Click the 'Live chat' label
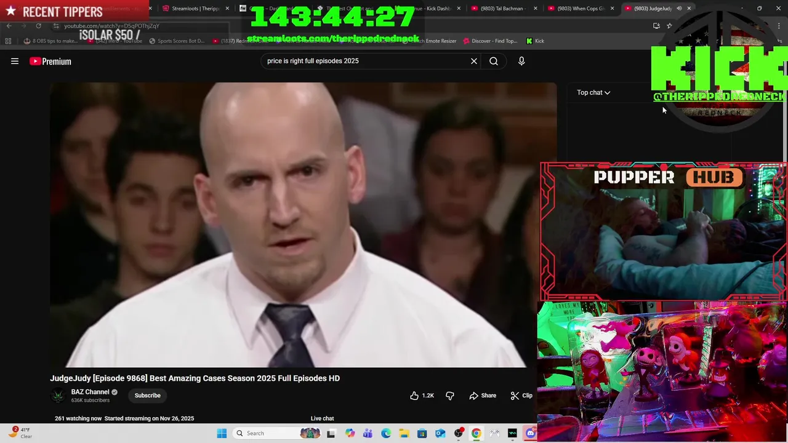The image size is (788, 443). pos(322,418)
